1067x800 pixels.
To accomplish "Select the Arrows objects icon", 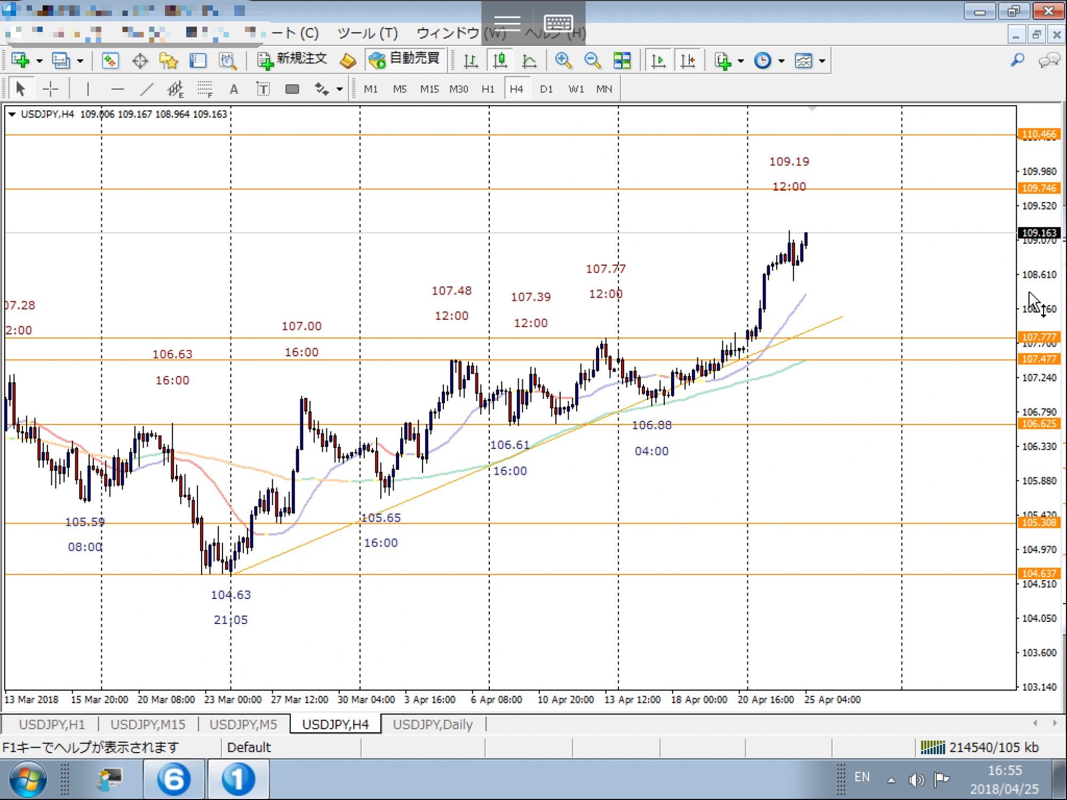I will 322,89.
